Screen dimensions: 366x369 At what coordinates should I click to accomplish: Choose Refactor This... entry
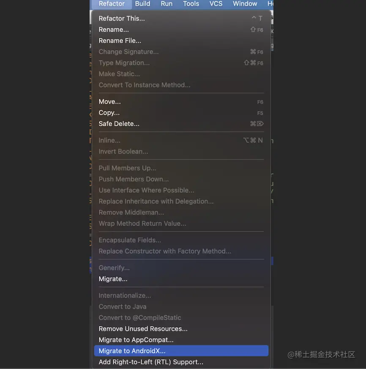pyautogui.click(x=181, y=18)
